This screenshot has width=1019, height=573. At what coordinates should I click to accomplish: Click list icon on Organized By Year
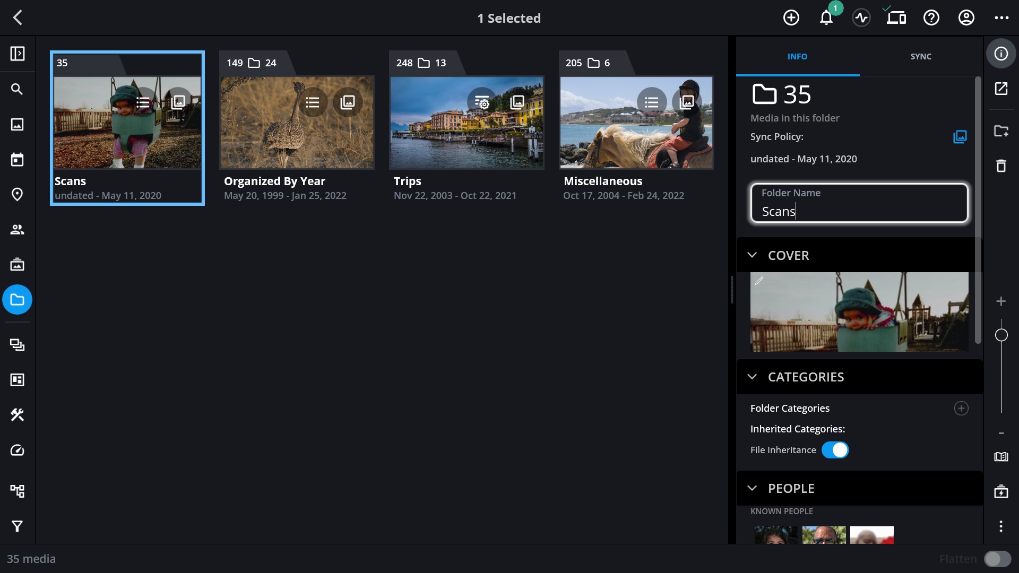313,102
